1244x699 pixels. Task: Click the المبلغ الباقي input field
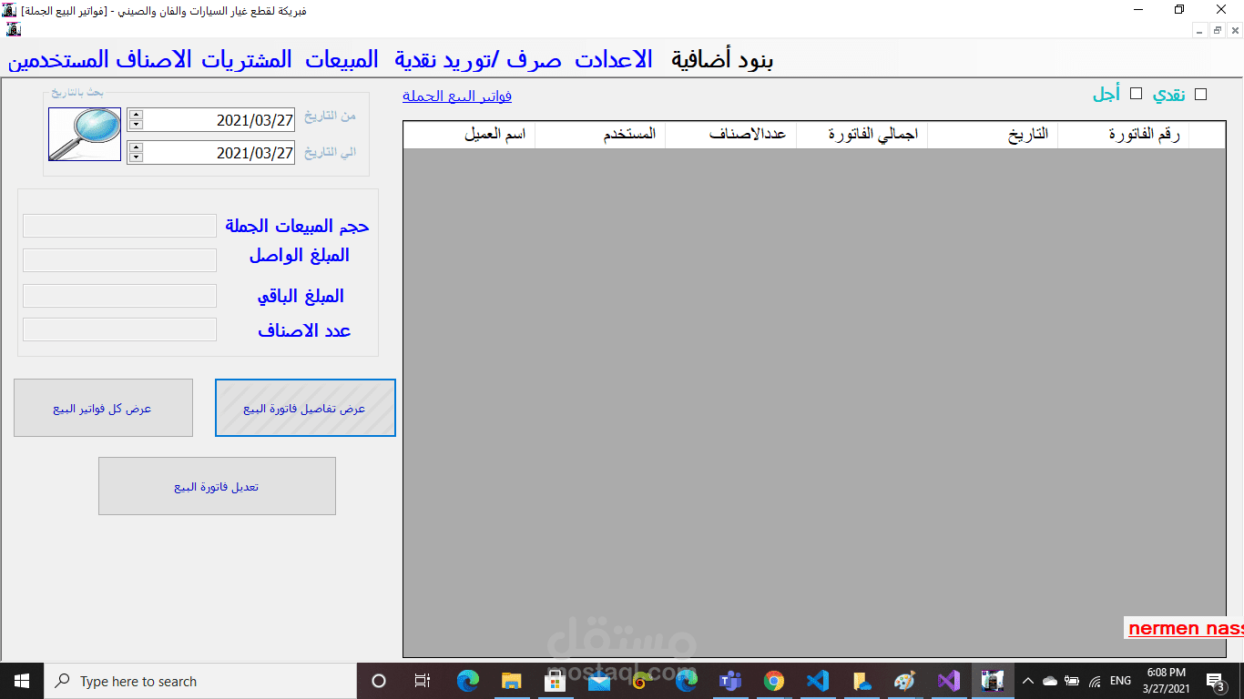coord(119,295)
